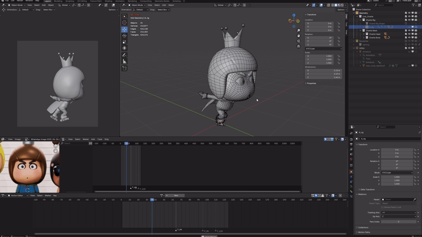Expand the Charlie Body collection

click(x=364, y=38)
